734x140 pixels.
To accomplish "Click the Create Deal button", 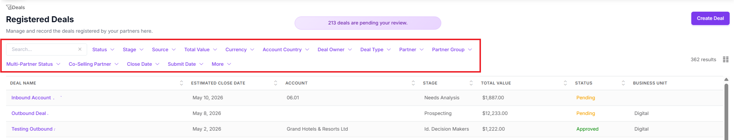I will click(x=710, y=18).
